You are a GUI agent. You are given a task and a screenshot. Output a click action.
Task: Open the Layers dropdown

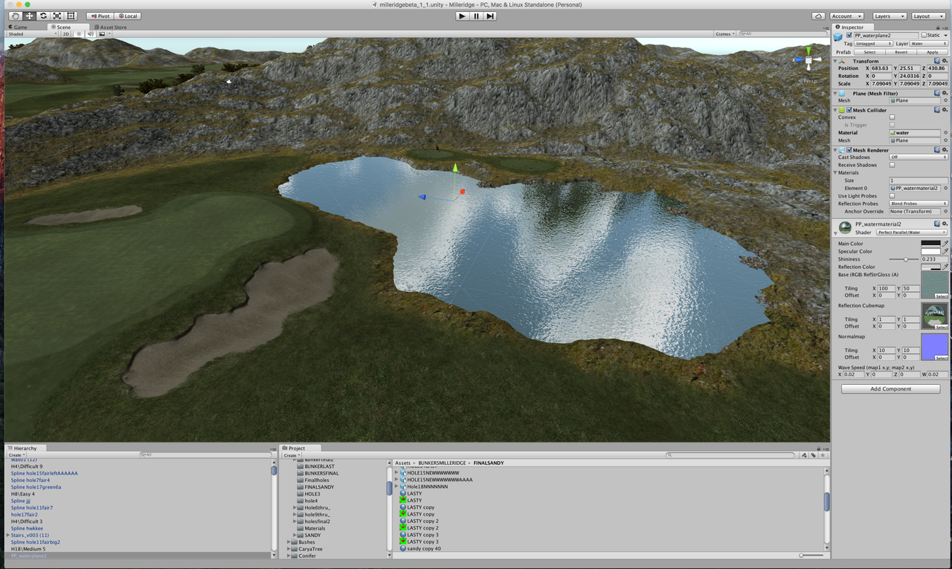pos(890,16)
